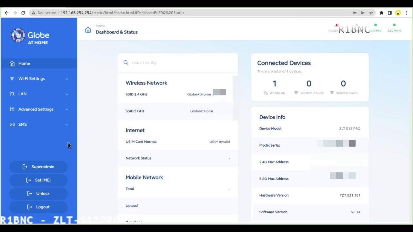
Task: Click the Hardware Version TZ7.821.181 value
Action: coord(350,195)
